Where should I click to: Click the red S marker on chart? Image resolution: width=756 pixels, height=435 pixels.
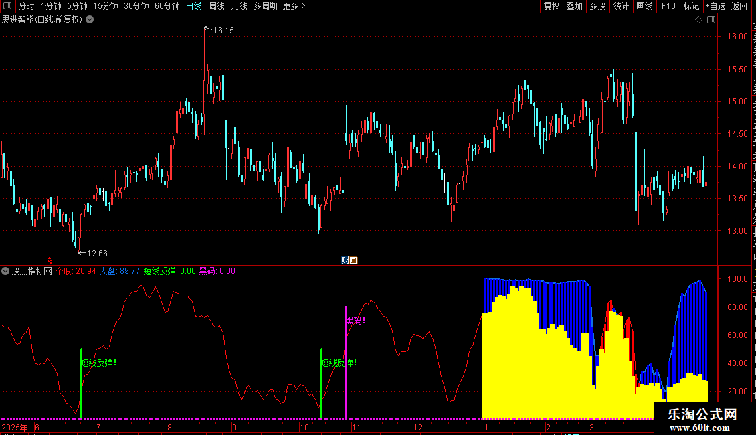[x=50, y=260]
